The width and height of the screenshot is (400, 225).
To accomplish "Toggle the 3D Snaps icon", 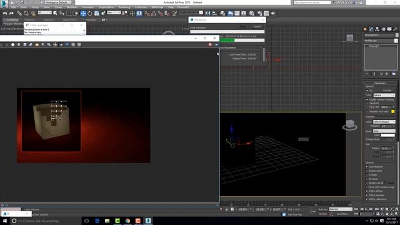I will click(147, 13).
